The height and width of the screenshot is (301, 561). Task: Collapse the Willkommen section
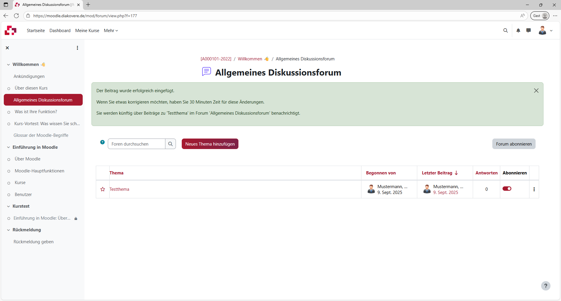pyautogui.click(x=8, y=64)
